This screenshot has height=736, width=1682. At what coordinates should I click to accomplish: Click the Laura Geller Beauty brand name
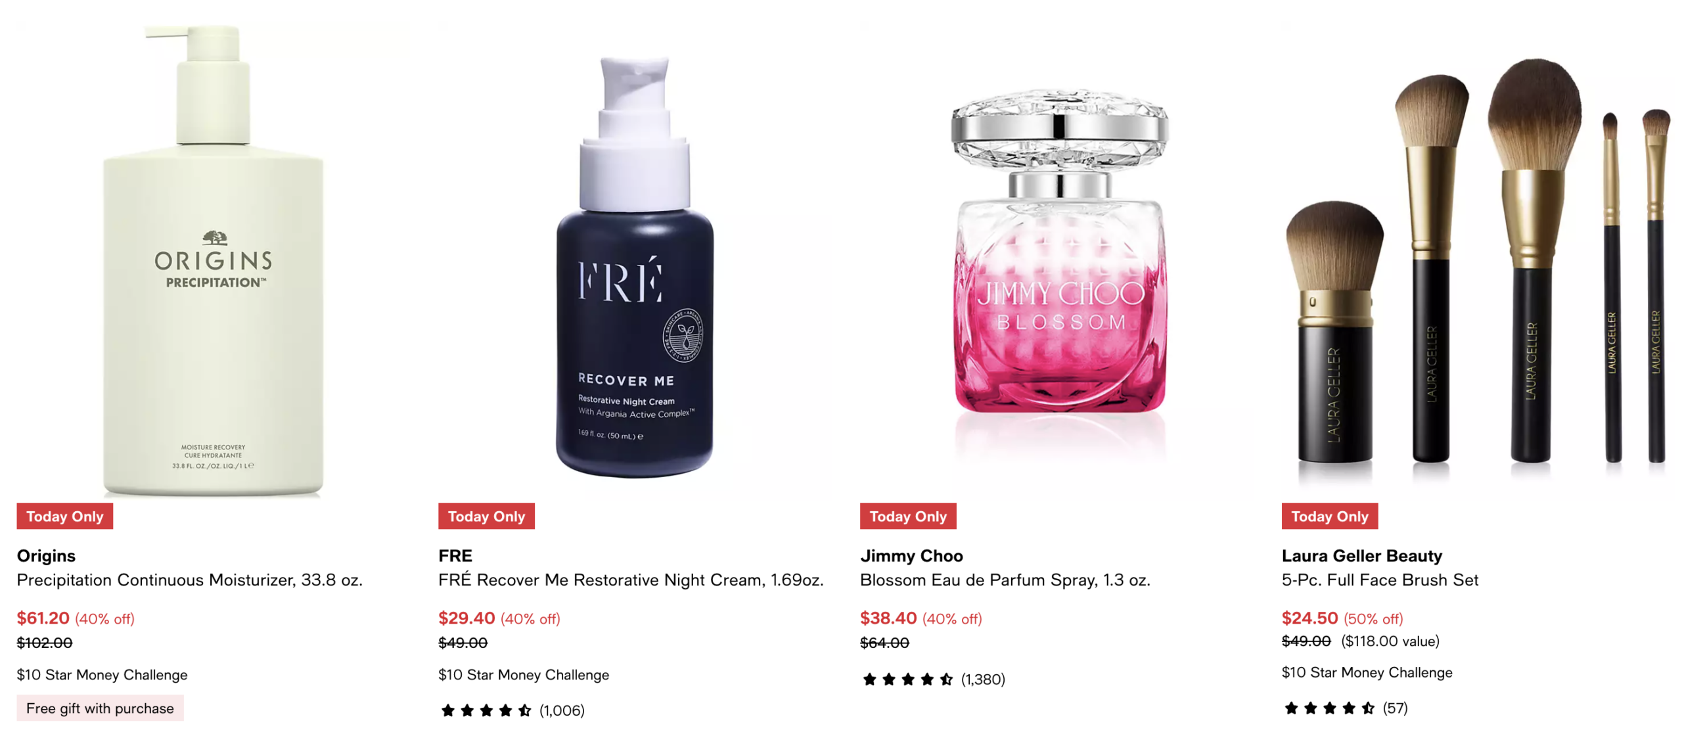pyautogui.click(x=1362, y=556)
